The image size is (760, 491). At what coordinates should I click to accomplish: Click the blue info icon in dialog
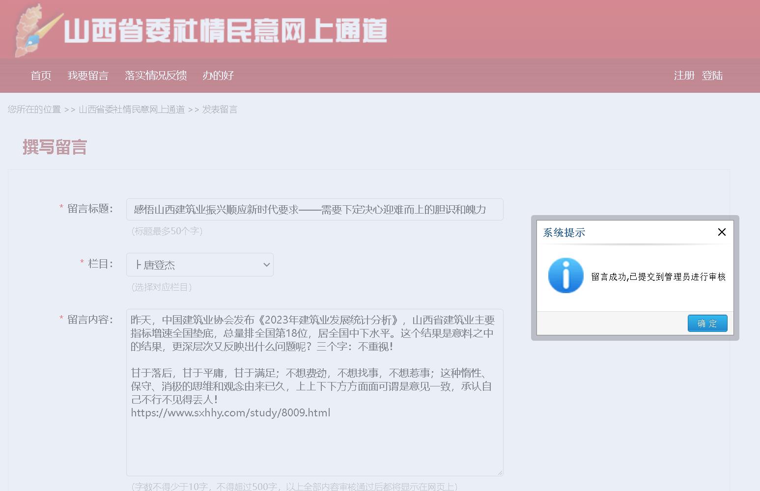click(x=565, y=275)
